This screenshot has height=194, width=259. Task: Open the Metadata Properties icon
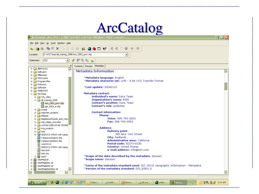point(78,61)
